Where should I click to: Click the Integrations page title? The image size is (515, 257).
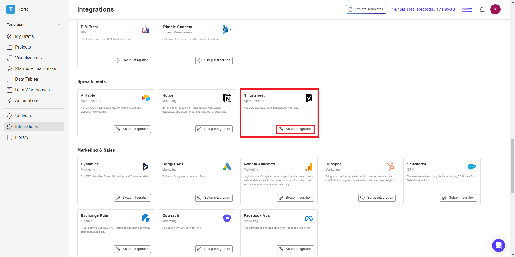coord(95,9)
